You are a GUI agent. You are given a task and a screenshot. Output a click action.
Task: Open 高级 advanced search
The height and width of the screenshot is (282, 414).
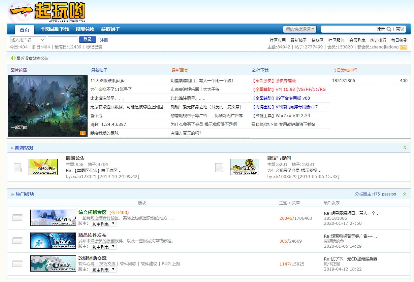tap(400, 29)
